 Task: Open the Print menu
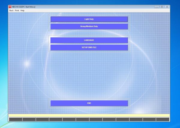[17, 10]
